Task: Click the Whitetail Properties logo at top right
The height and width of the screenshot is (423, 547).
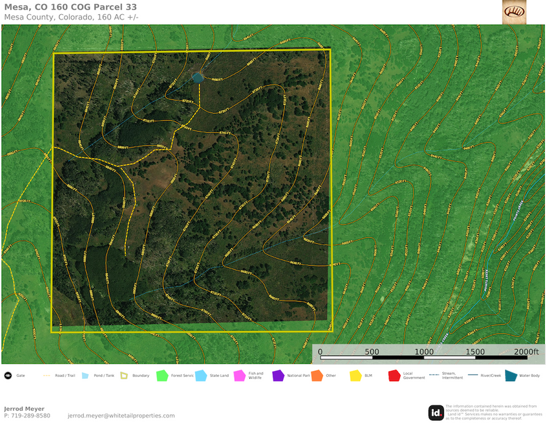Action: 514,12
